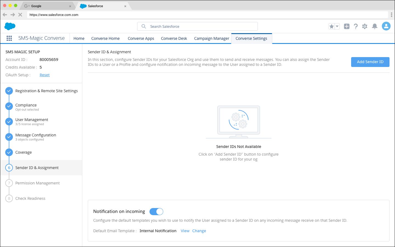Click the Compliance step checkmark icon
This screenshot has width=395, height=247.
coord(9,106)
